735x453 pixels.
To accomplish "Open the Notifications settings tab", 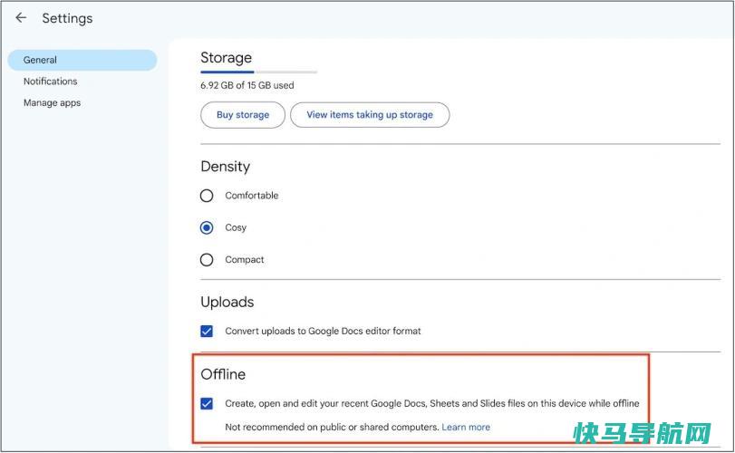I will [x=50, y=81].
